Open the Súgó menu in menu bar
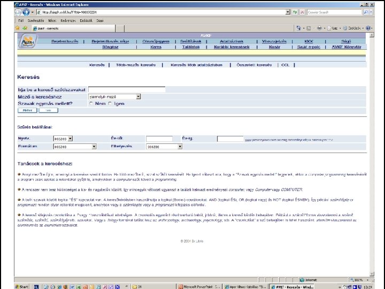 click(x=100, y=21)
